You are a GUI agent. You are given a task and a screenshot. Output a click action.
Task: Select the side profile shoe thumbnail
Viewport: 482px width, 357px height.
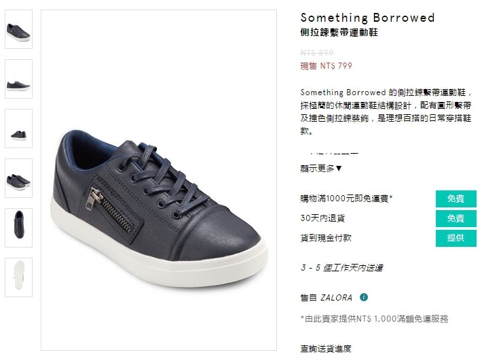coord(18,79)
